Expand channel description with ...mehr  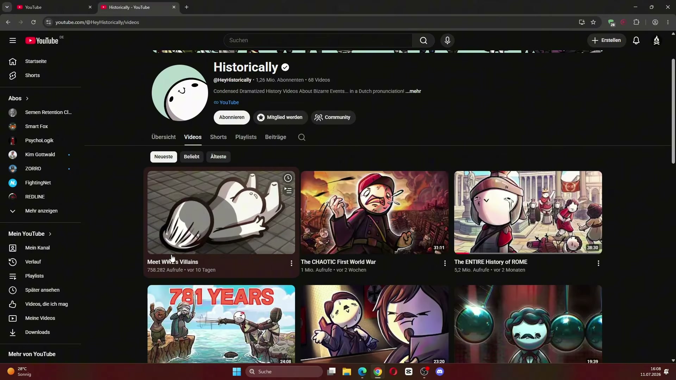click(413, 91)
